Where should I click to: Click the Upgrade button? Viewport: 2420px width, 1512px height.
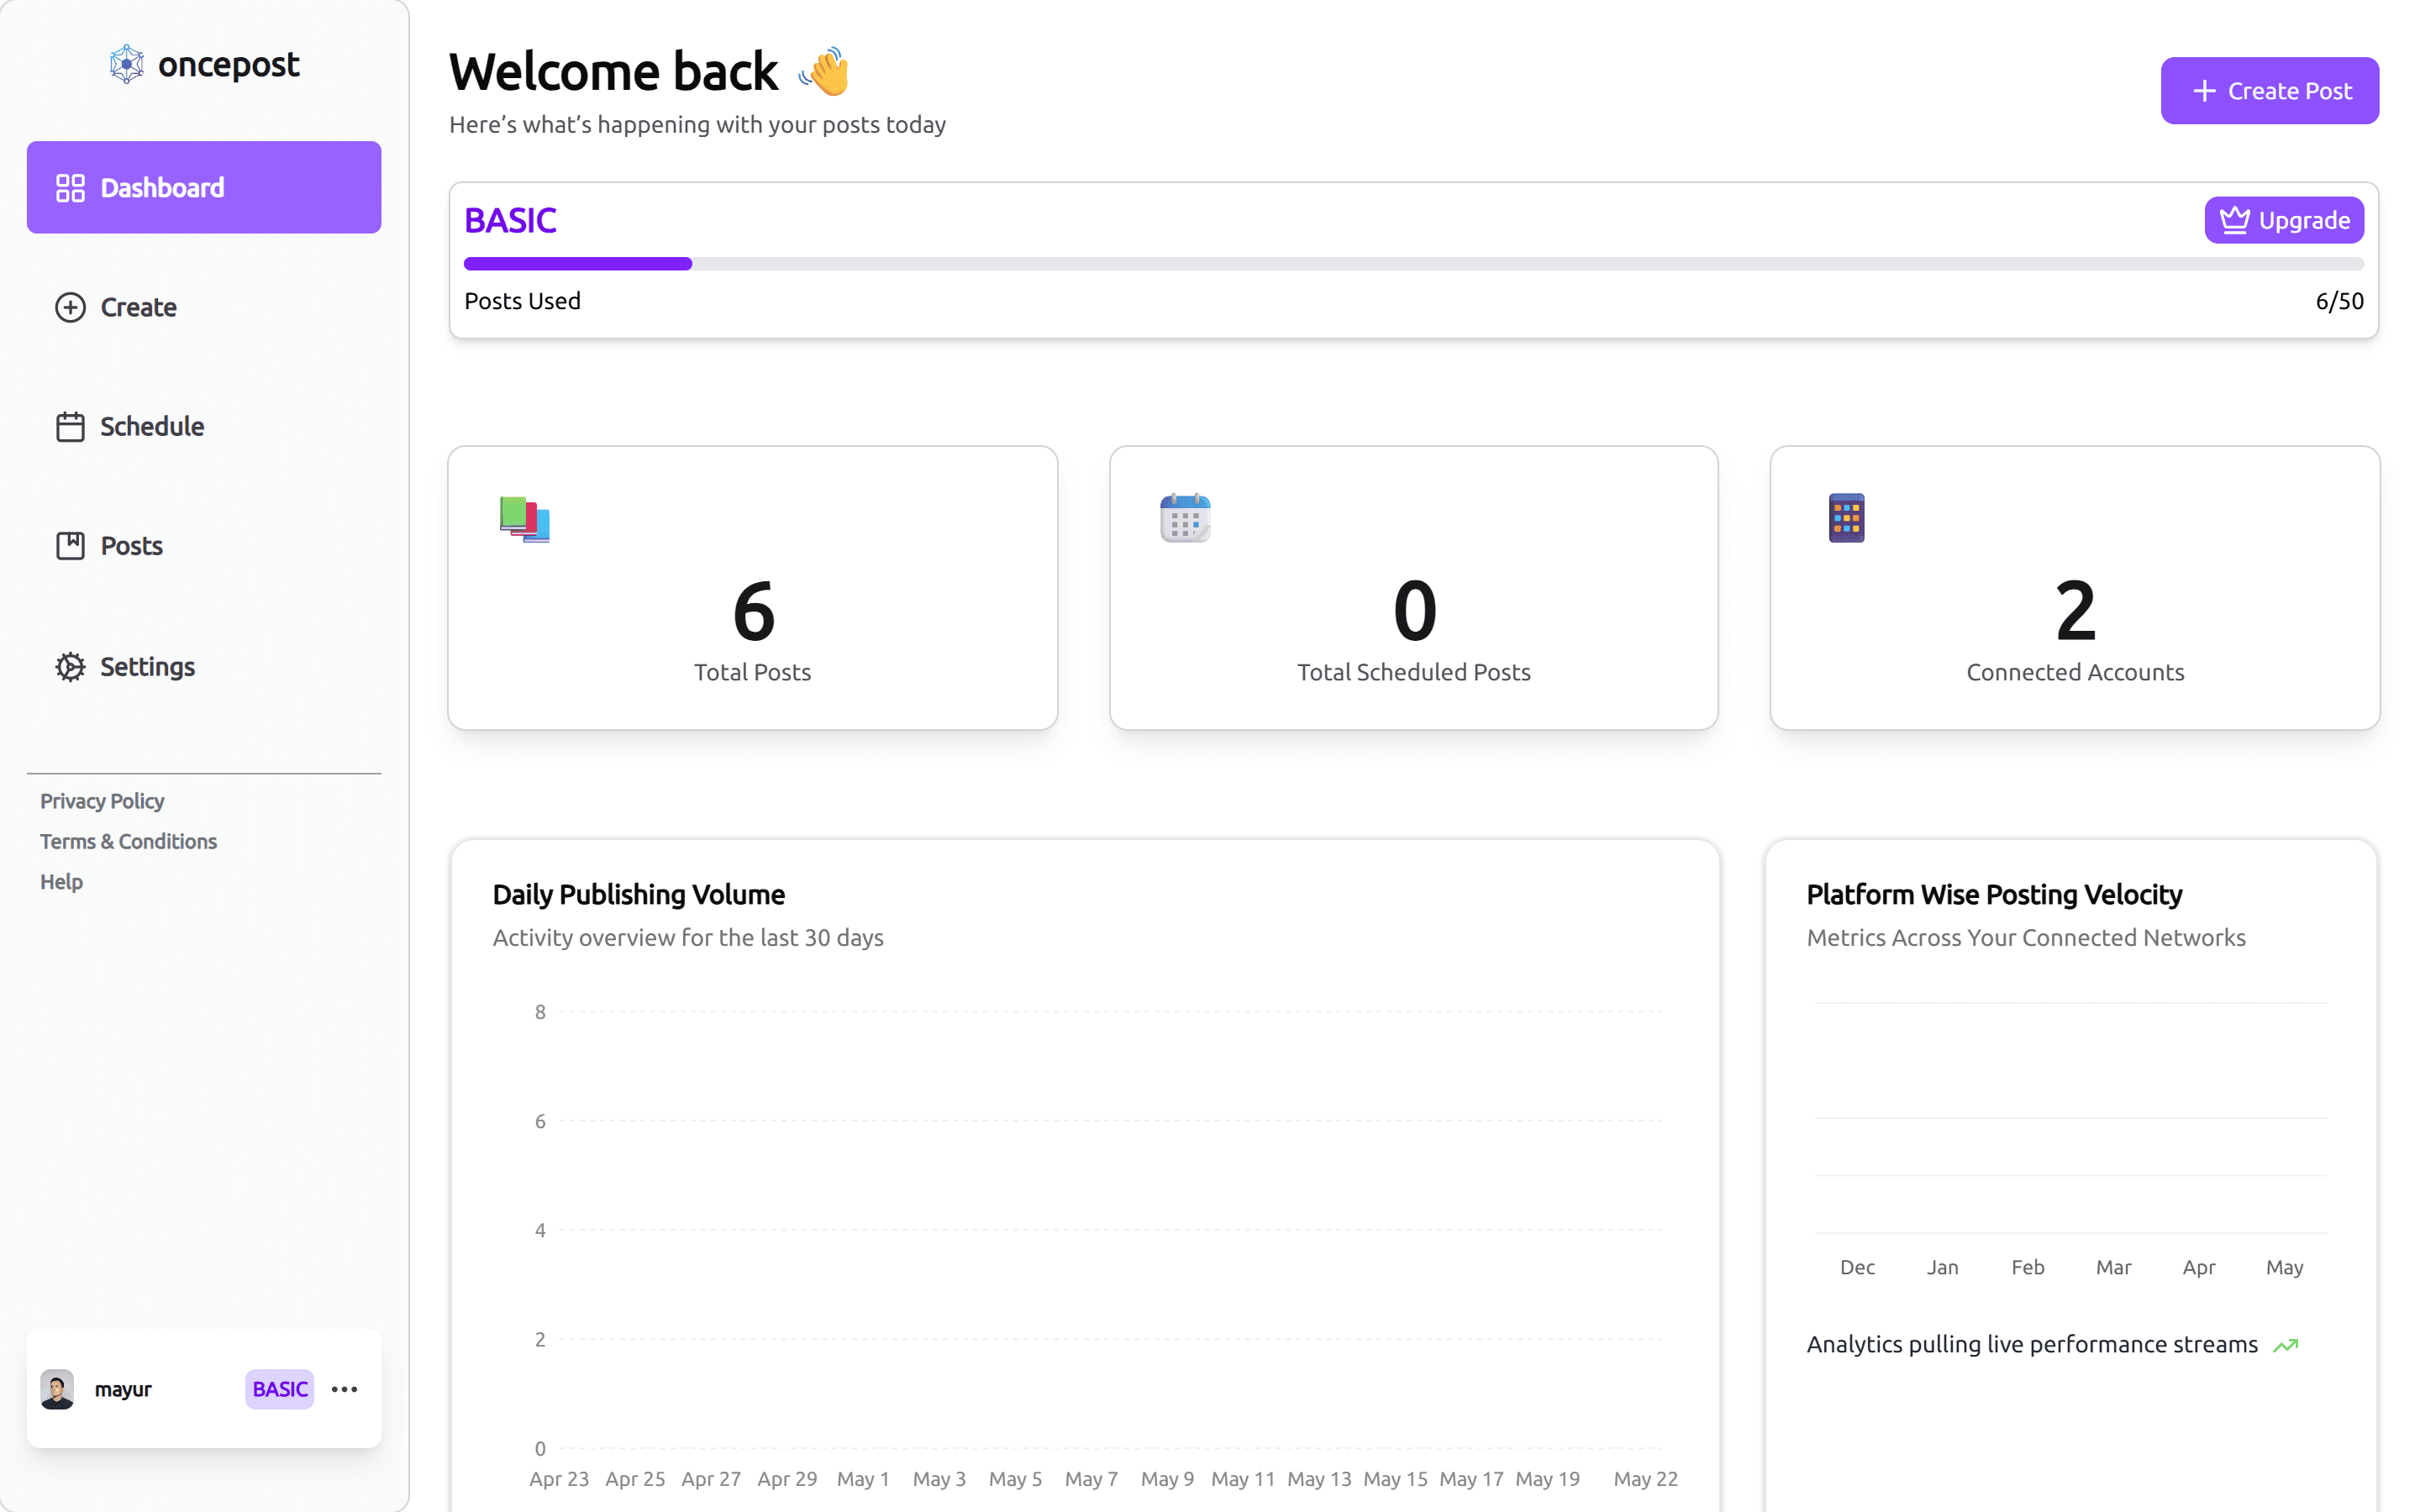tap(2284, 220)
